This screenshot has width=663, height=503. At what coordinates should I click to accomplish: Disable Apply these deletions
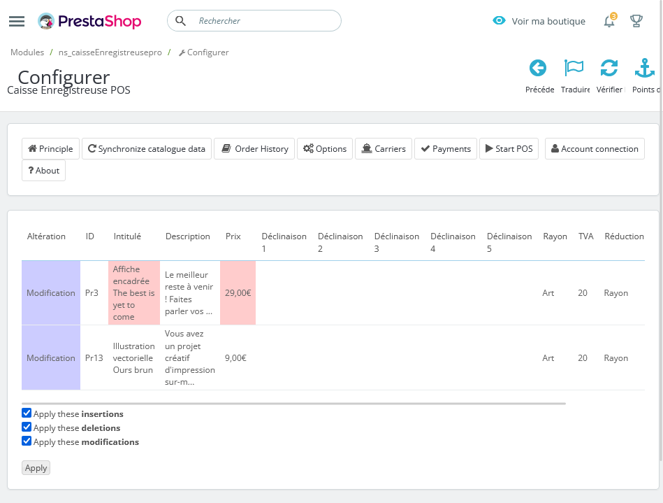tap(26, 427)
